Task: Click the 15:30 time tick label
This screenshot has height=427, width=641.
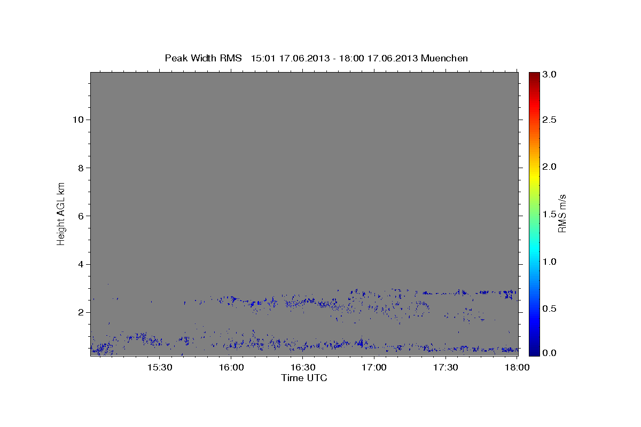Action: (x=159, y=368)
